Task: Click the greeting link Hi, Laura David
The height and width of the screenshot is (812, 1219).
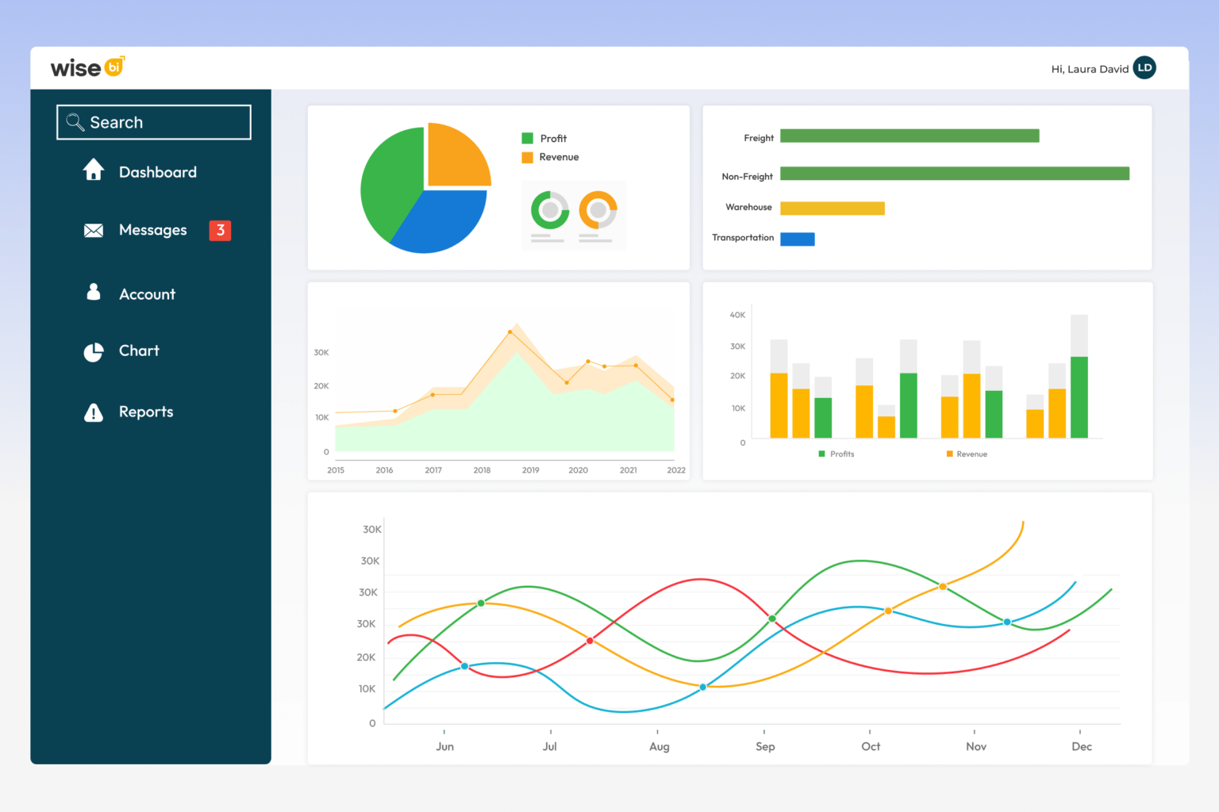Action: (1090, 69)
